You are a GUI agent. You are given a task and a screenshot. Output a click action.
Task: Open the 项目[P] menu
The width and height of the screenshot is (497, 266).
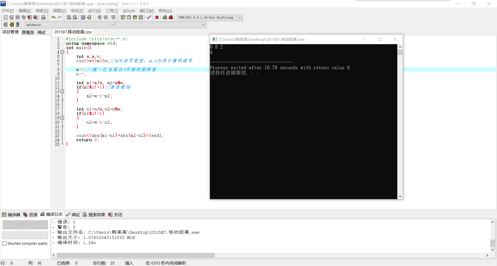pos(77,11)
